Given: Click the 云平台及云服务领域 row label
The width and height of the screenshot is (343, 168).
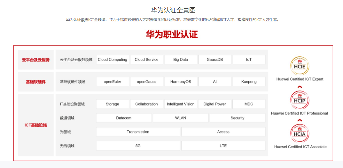Looking at the screenshot, I should (76, 60).
